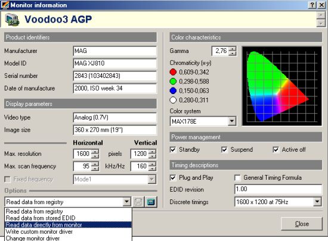Select Read data from registry list item
Image resolution: width=328 pixels, height=241 pixels.
[68, 211]
